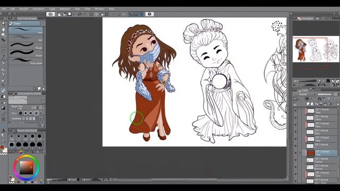Select the rectangle Selection tool
This screenshot has height=191, width=340.
coord(3,46)
